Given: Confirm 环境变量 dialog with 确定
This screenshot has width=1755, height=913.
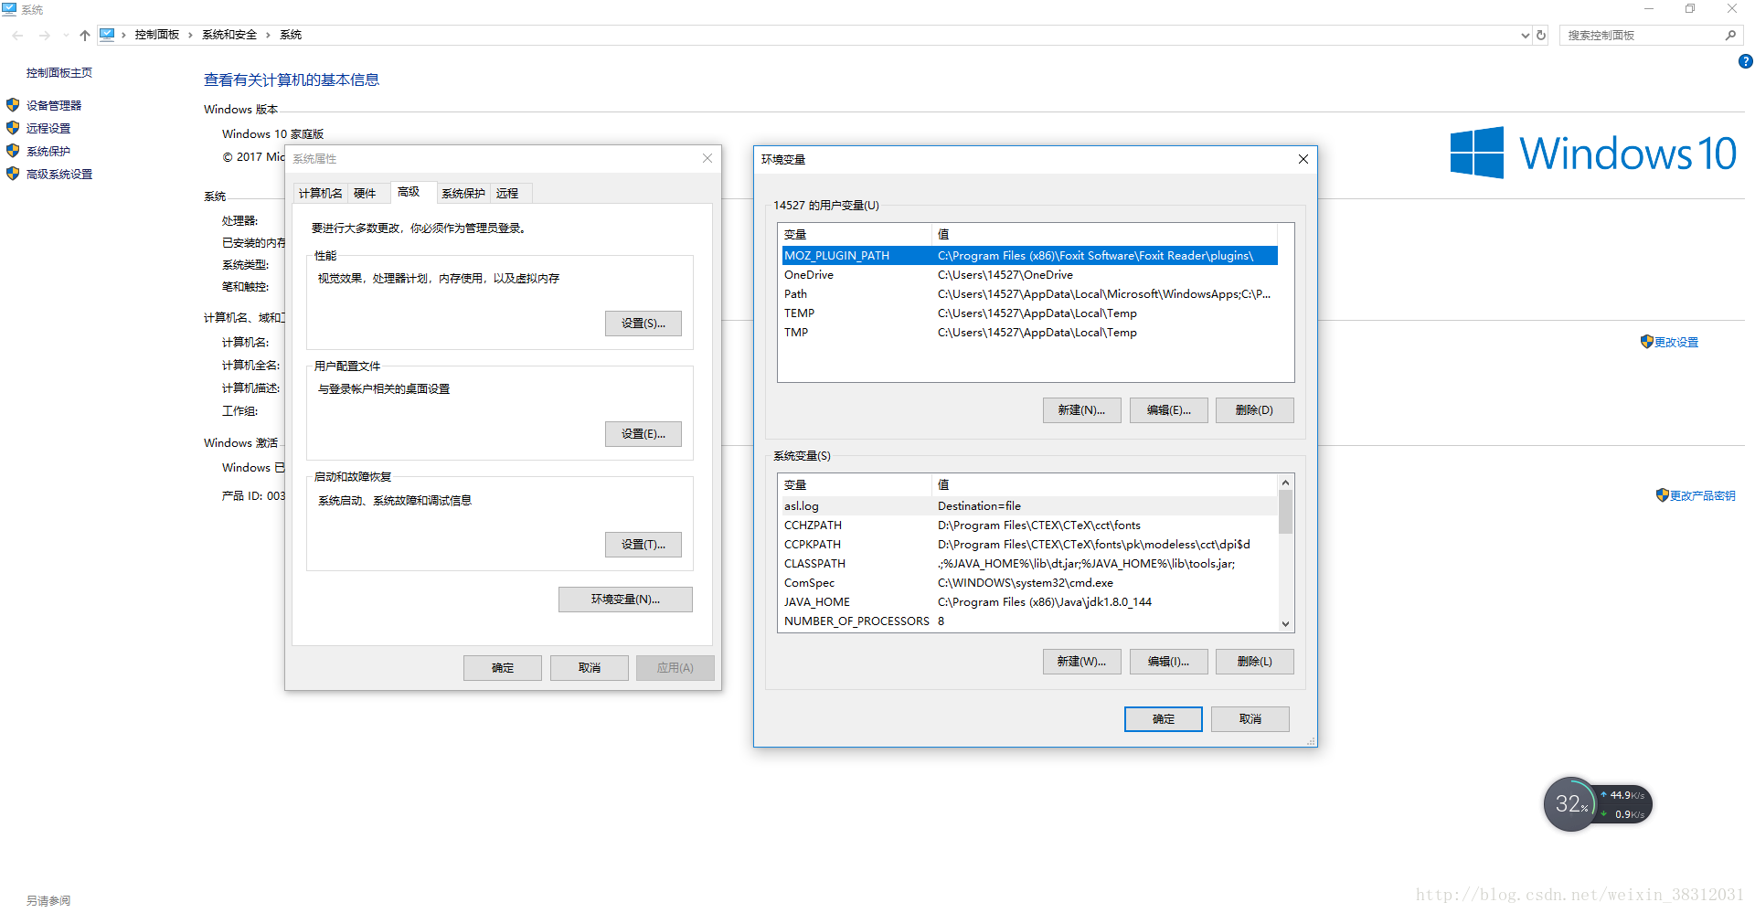Looking at the screenshot, I should (x=1164, y=719).
